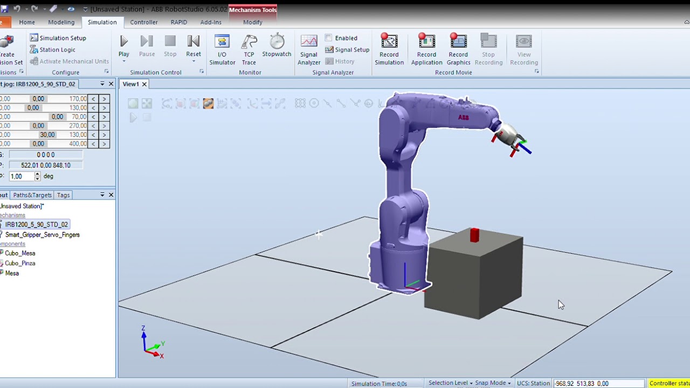690x388 pixels.
Task: Click the Save icon in title bar
Action: (x=4, y=9)
